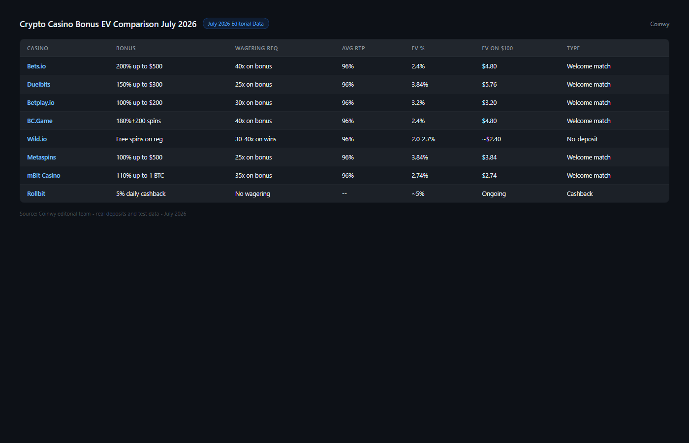The image size is (689, 443).
Task: Select the '110% up to 1 BTC' cell
Action: coord(140,176)
